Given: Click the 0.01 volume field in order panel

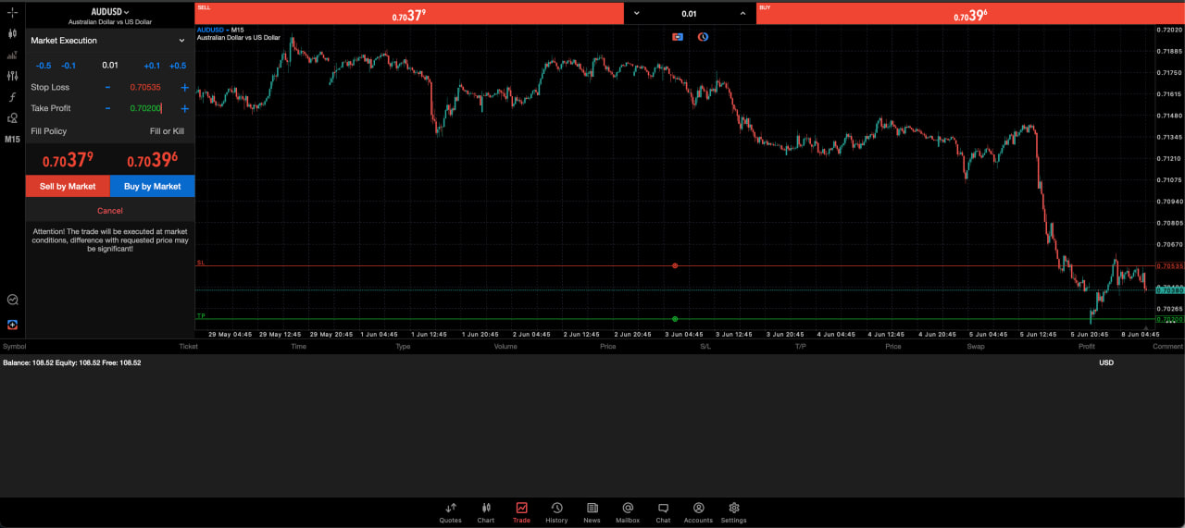Looking at the screenshot, I should click(x=110, y=66).
